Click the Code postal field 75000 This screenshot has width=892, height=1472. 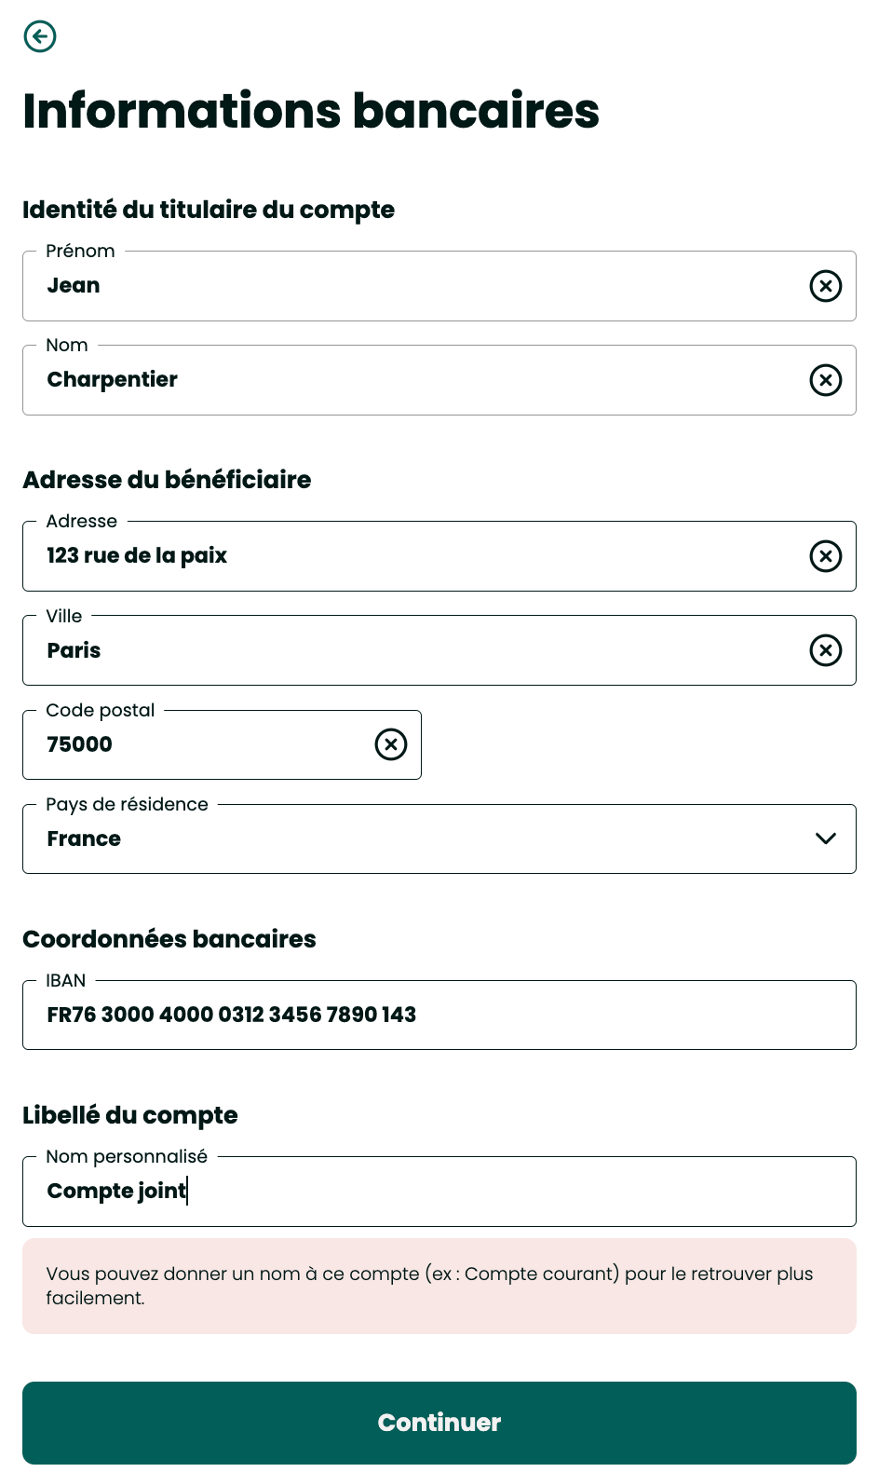[196, 744]
